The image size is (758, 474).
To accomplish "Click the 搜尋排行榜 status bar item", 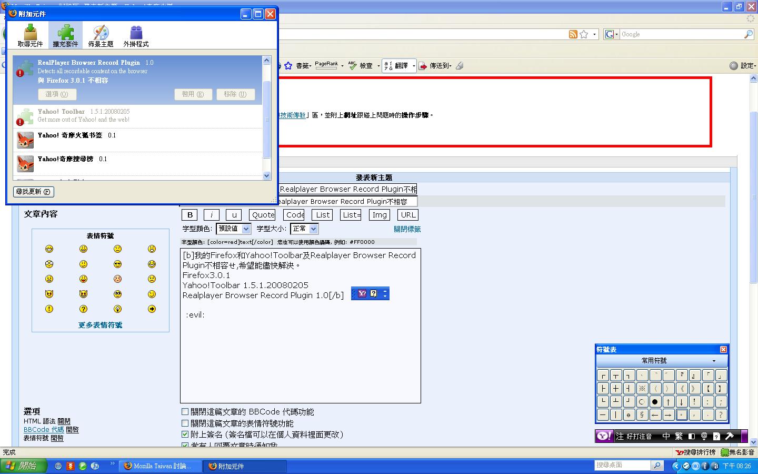I will coord(696,452).
